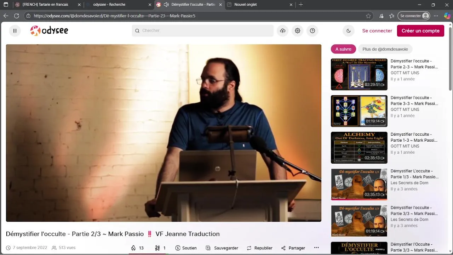Screen dimensions: 453x255
Task: Click the browser Se connecter profile button
Action: click(x=414, y=16)
